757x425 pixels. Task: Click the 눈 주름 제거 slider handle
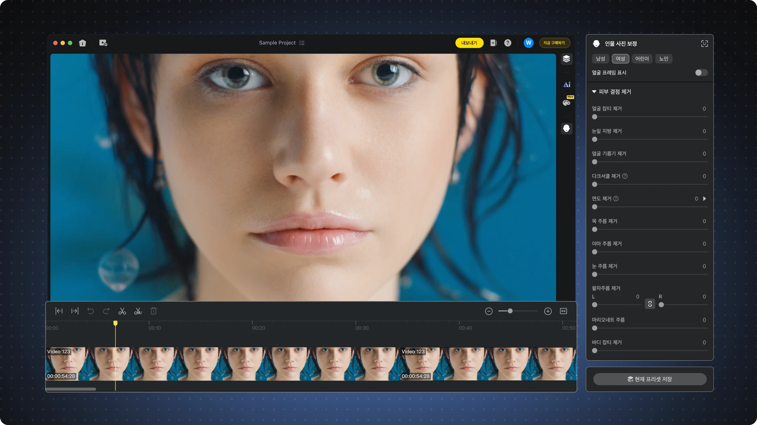click(x=595, y=274)
